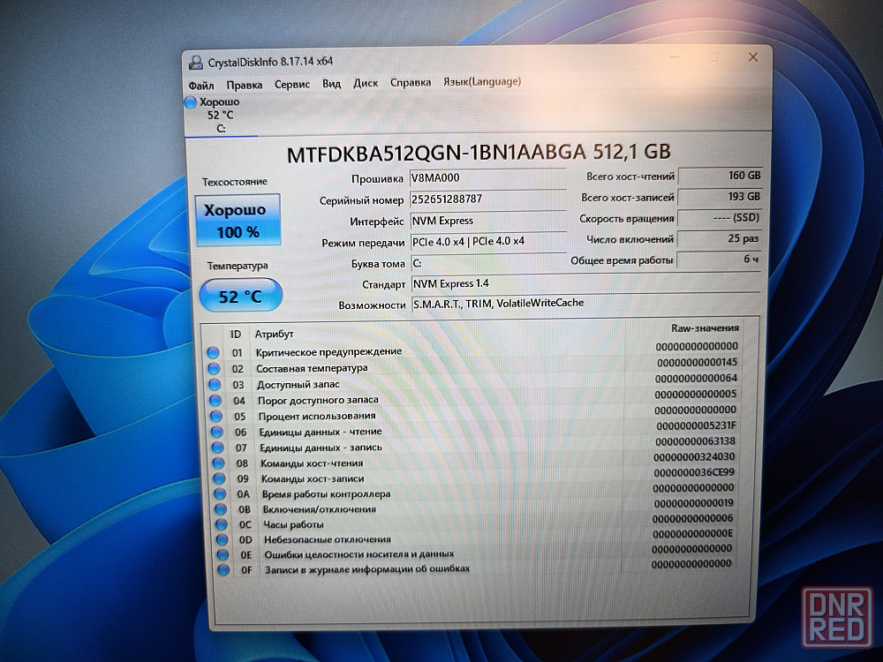The height and width of the screenshot is (662, 883).
Task: Close the CrystalDiskInfo window
Action: 752,56
